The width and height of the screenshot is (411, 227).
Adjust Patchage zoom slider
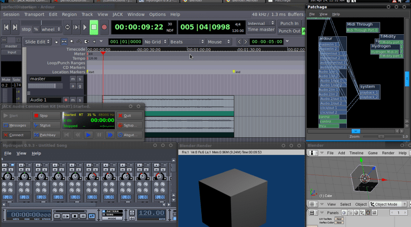pyautogui.click(x=382, y=136)
